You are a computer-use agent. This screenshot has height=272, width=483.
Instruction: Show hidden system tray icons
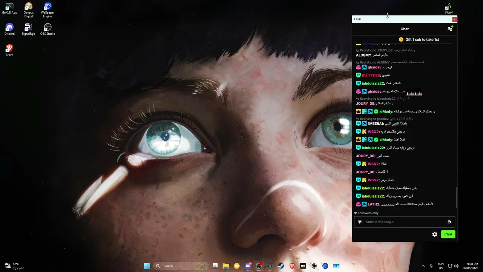[x=423, y=266]
